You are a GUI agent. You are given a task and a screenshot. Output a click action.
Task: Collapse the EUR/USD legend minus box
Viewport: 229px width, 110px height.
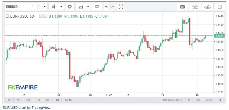[7, 16]
